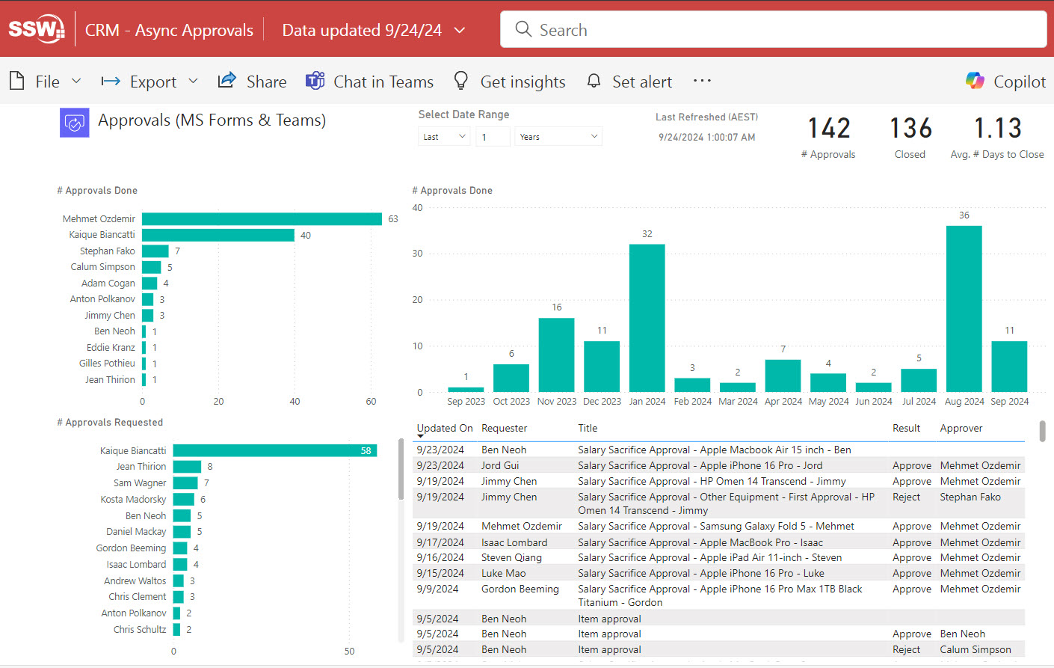The width and height of the screenshot is (1054, 668).
Task: Click the File document icon
Action: pyautogui.click(x=16, y=81)
